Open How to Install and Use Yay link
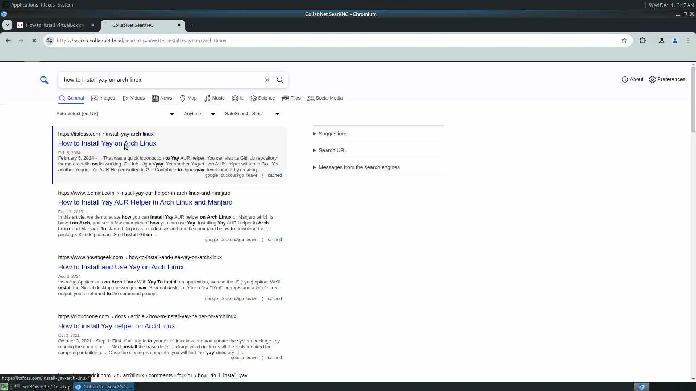Image resolution: width=696 pixels, height=391 pixels. (x=121, y=267)
